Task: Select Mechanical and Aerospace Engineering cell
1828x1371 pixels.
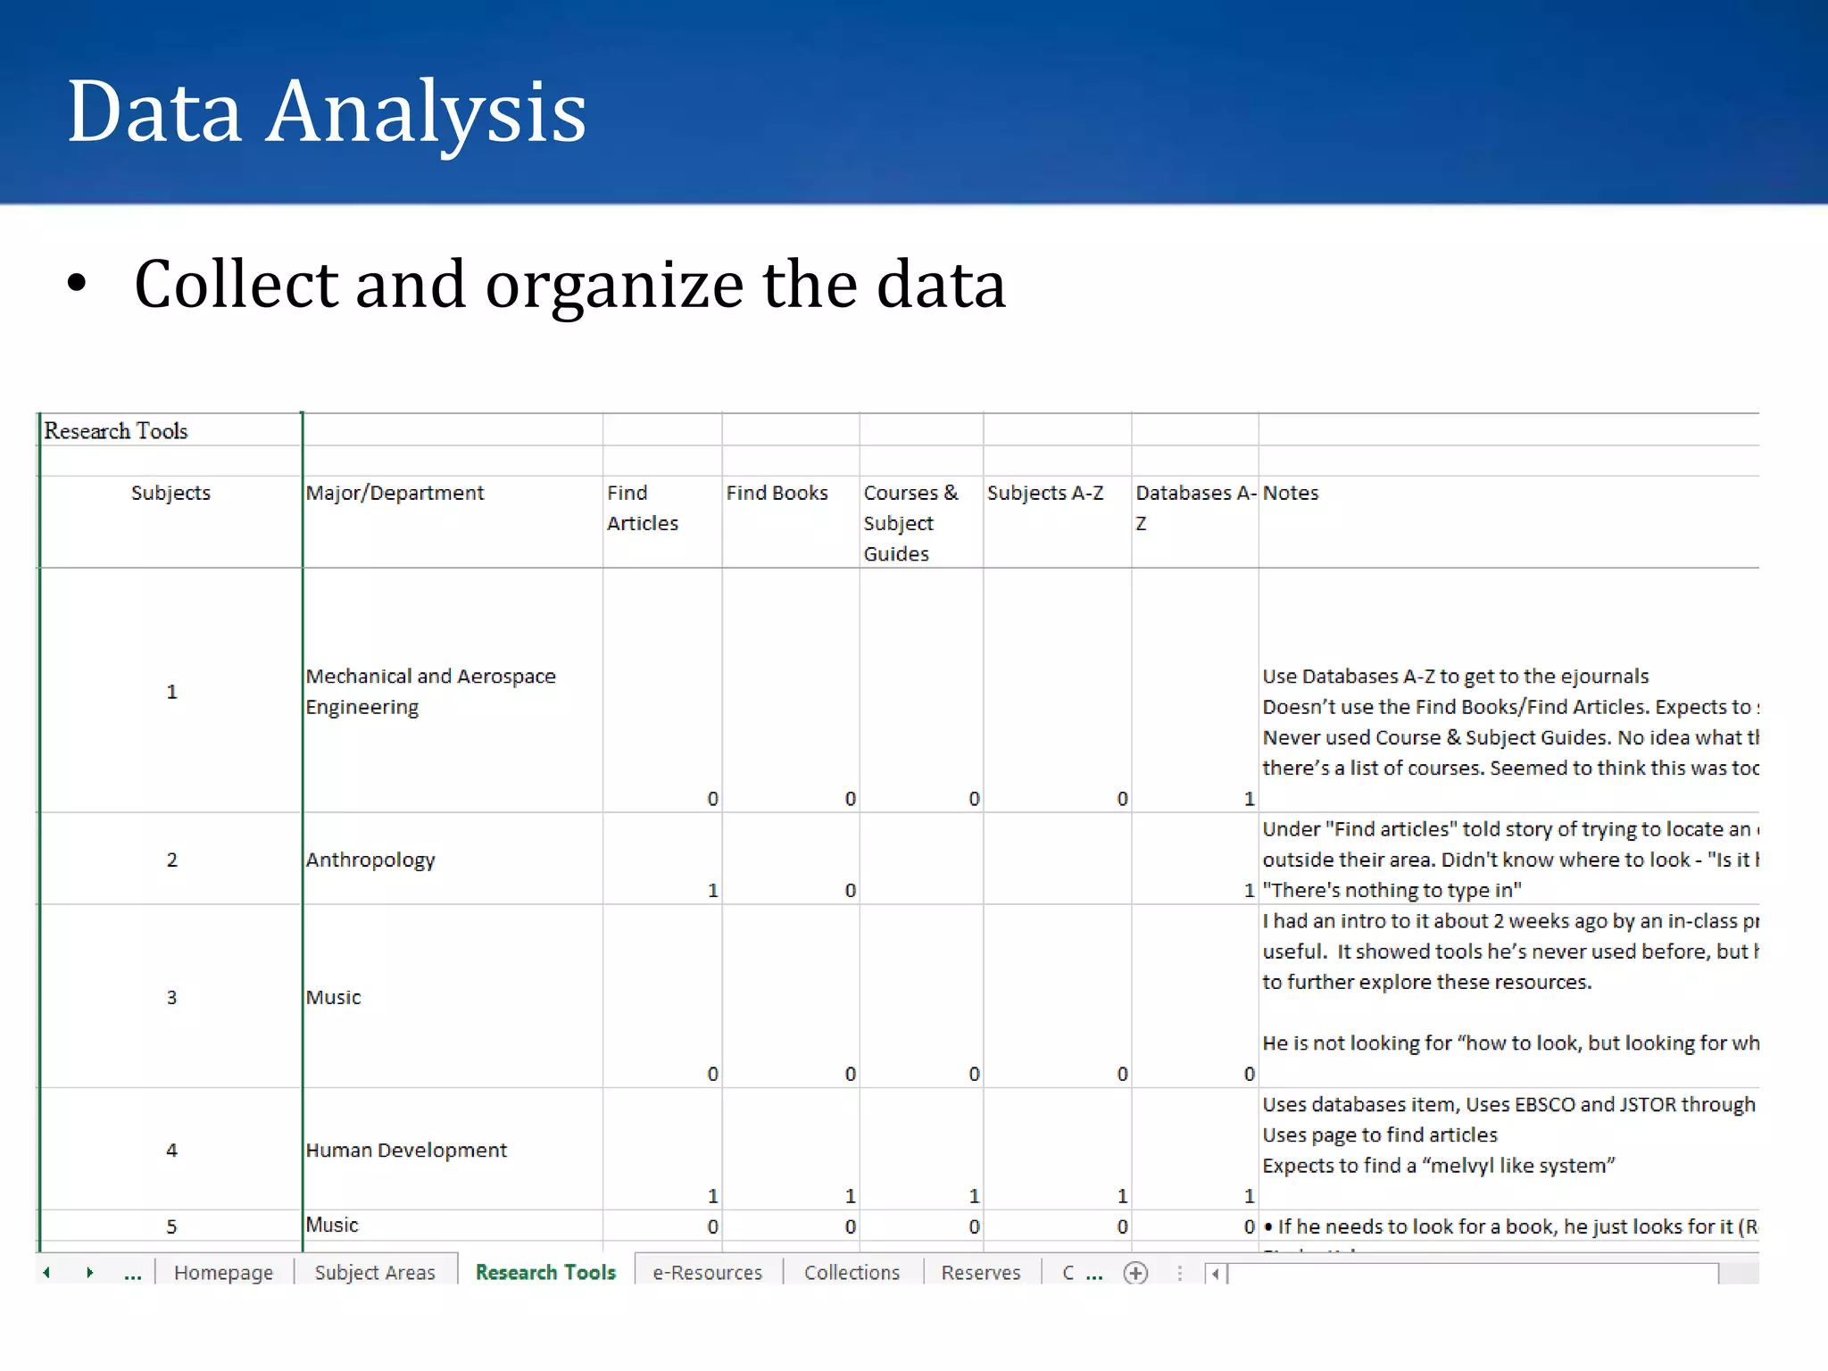Action: pyautogui.click(x=453, y=690)
